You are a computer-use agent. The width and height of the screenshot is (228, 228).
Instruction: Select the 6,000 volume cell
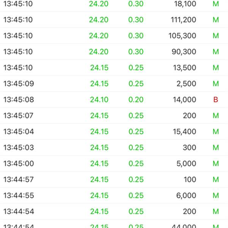pyautogui.click(x=186, y=196)
